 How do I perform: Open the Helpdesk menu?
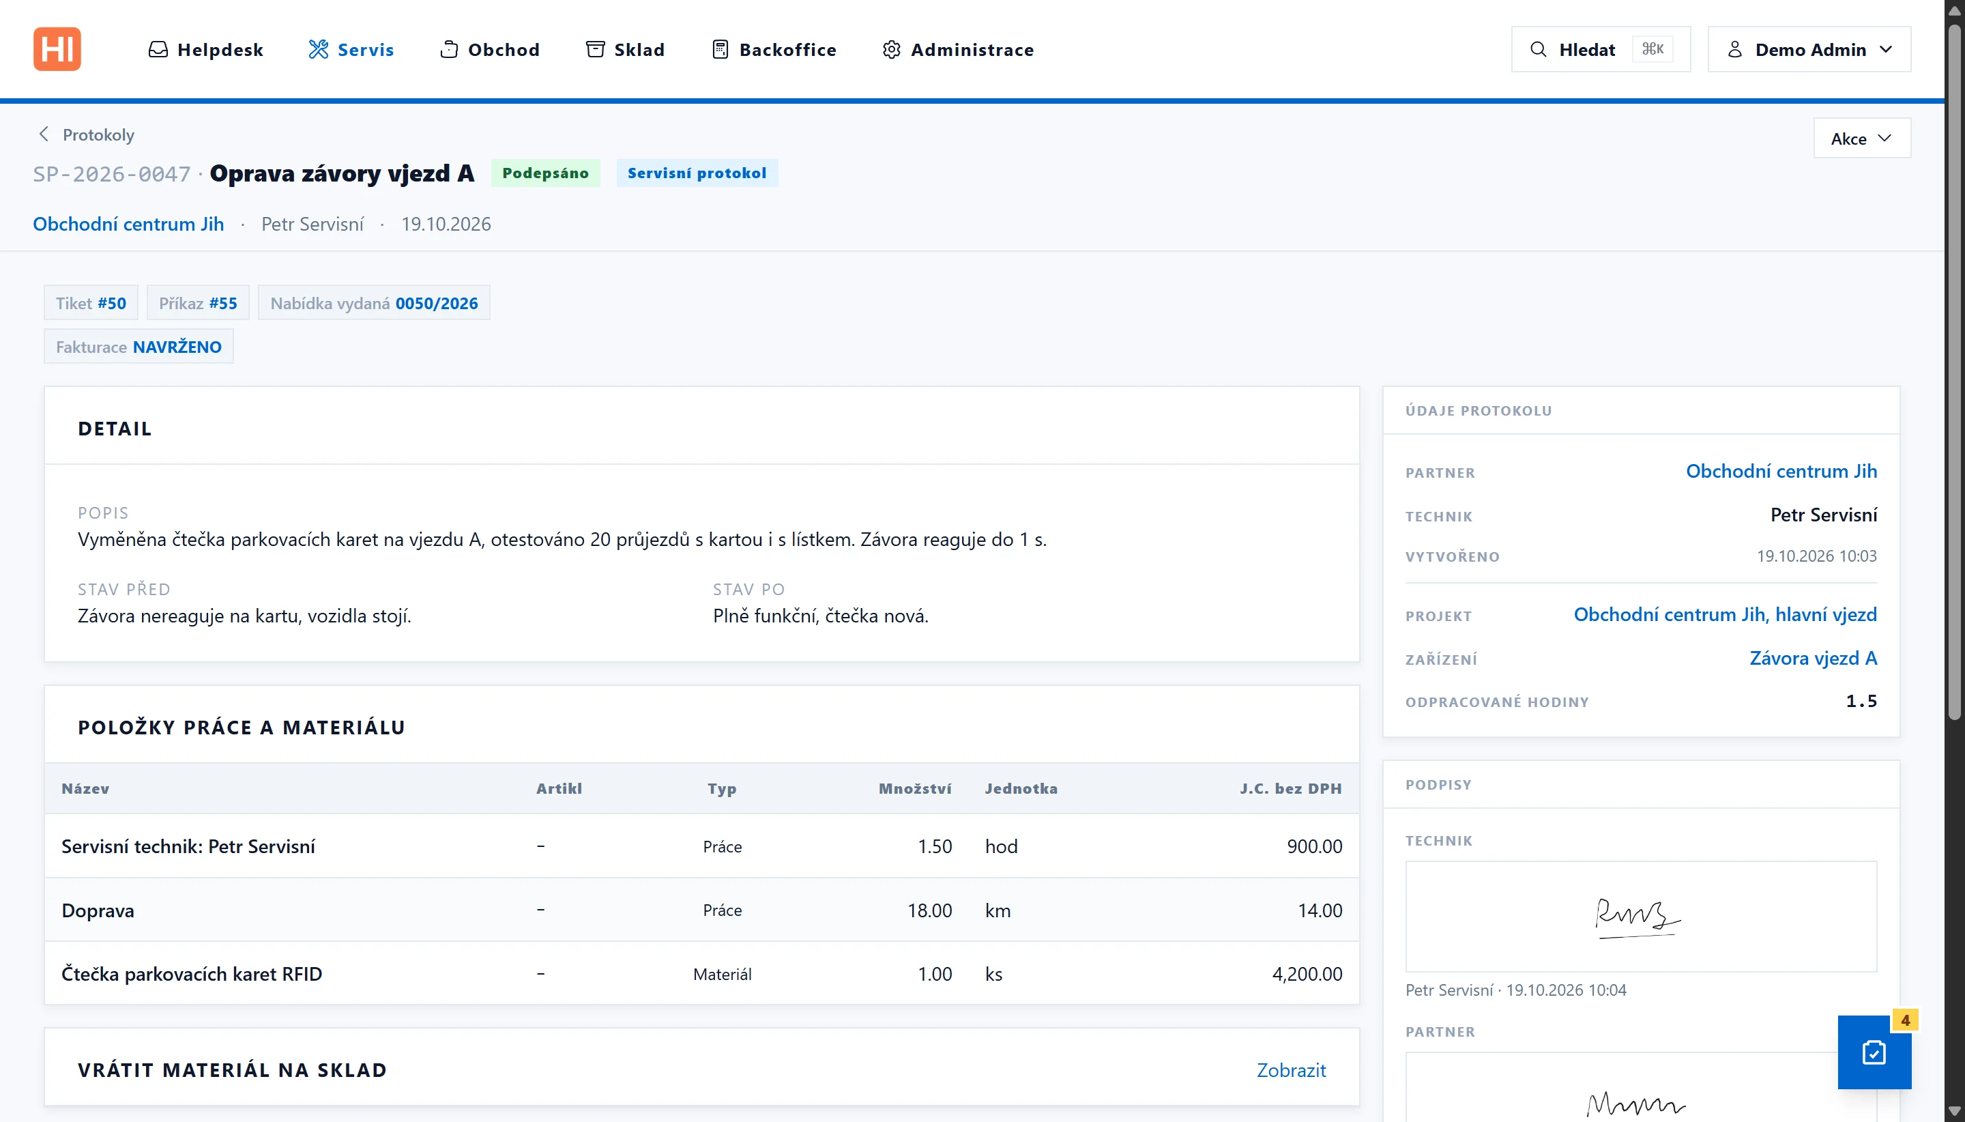click(205, 49)
